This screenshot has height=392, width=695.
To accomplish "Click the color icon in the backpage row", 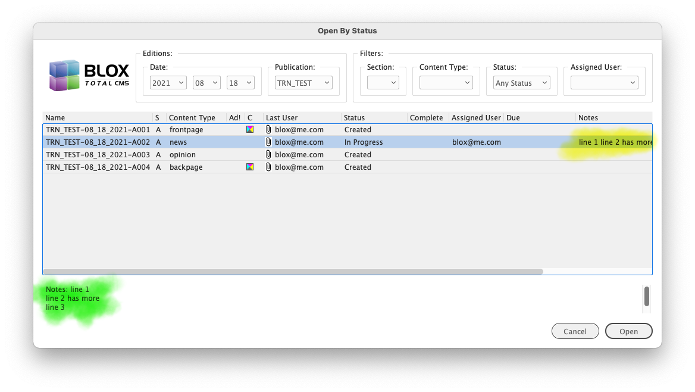I will 250,167.
